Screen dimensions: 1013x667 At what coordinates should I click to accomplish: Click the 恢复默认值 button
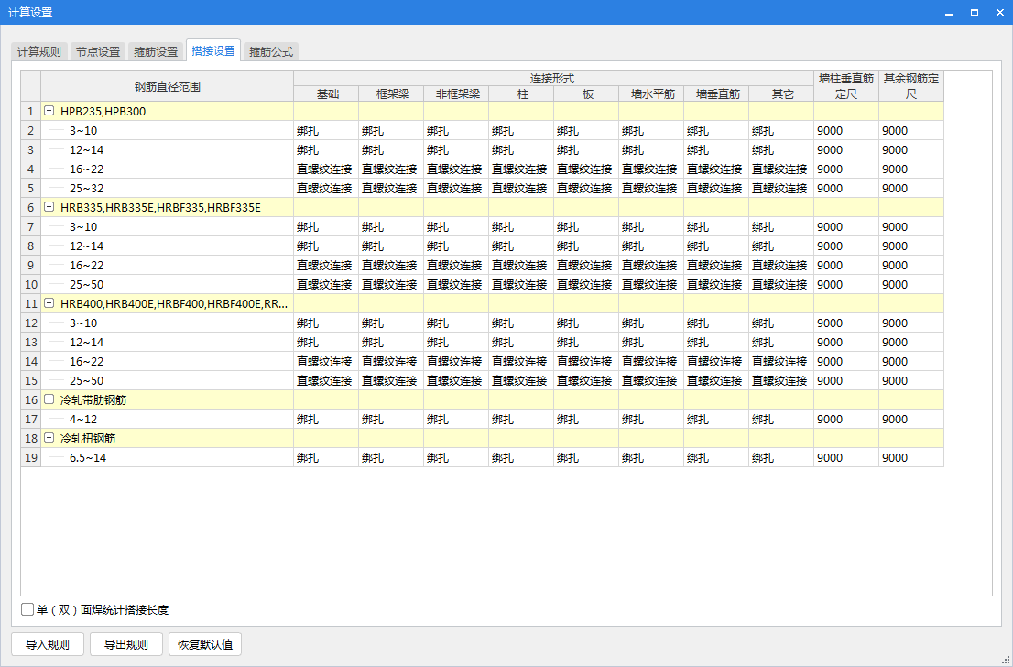(x=205, y=644)
